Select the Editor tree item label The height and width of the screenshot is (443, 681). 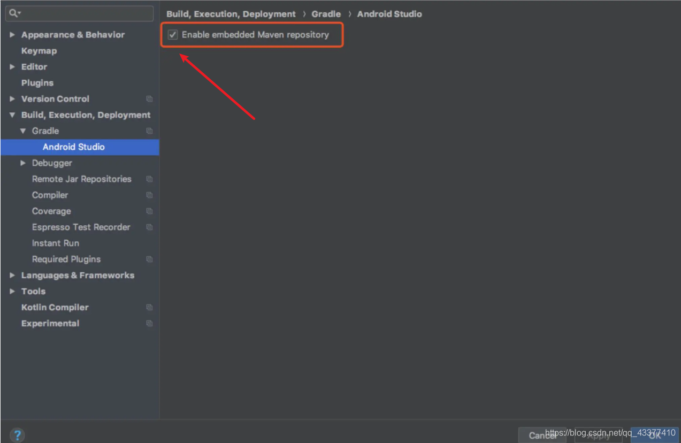pos(34,67)
